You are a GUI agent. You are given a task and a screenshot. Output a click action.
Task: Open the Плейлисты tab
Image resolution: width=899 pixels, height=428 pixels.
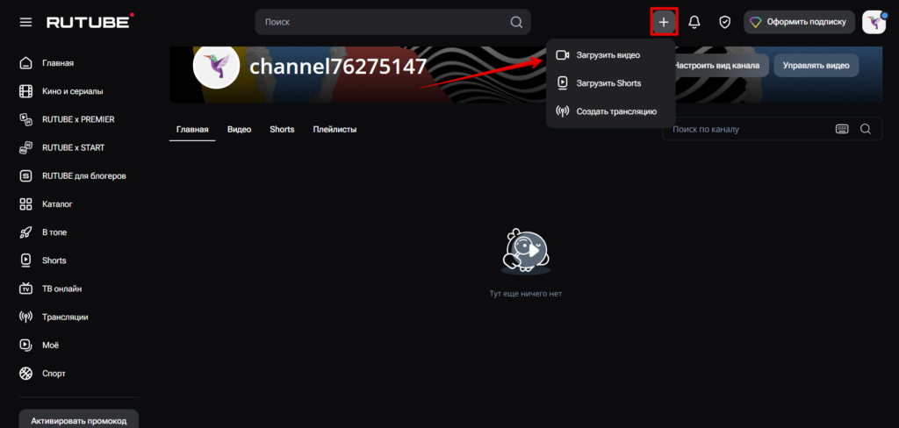coord(334,130)
